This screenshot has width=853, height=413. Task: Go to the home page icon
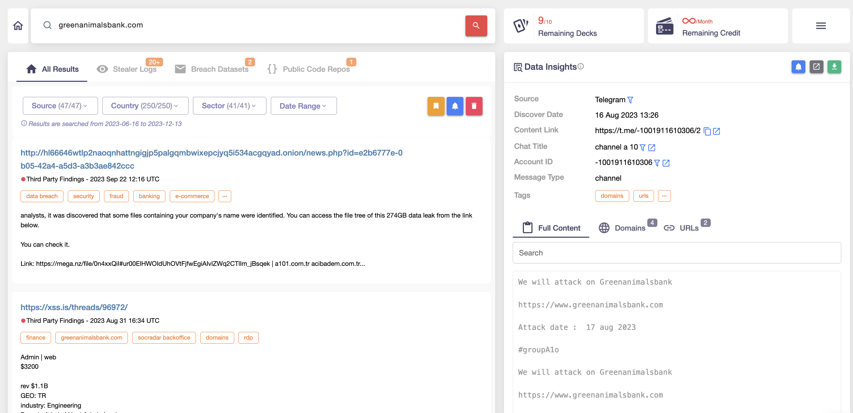[x=18, y=26]
